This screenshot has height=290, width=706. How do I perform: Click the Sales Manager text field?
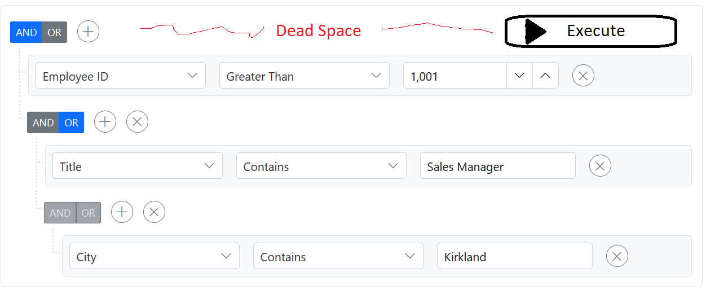(x=497, y=166)
